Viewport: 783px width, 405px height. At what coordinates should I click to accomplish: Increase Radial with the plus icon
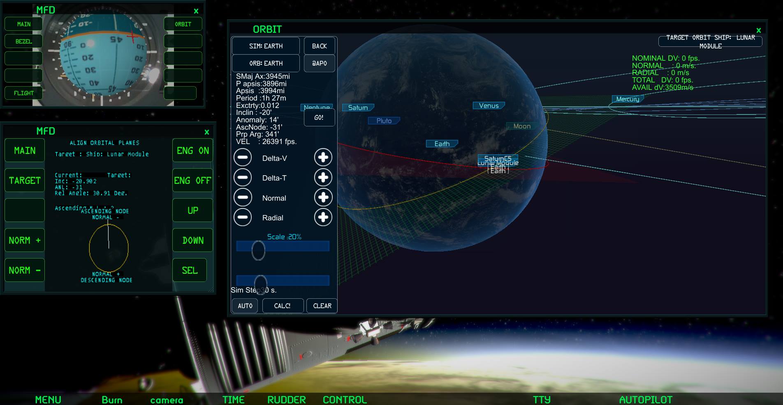[323, 217]
